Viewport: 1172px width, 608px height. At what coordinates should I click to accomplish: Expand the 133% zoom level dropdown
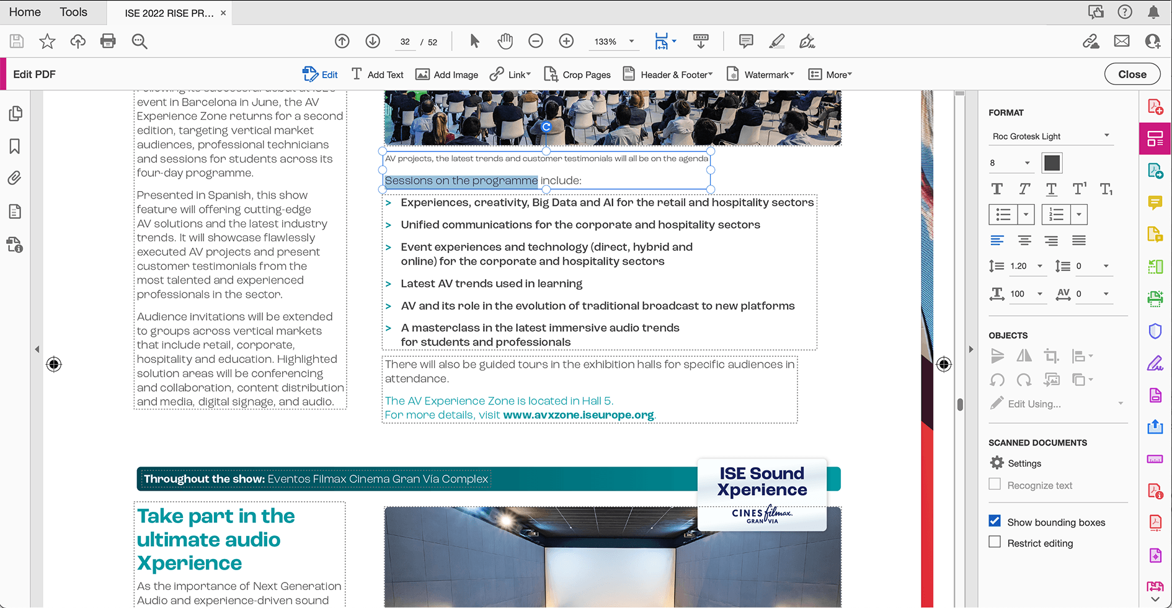point(631,42)
